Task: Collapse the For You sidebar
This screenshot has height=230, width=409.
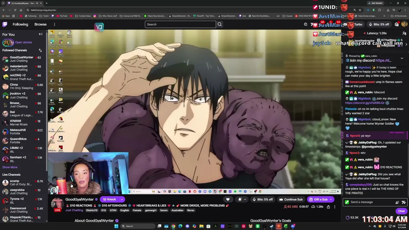Action: (x=41, y=34)
